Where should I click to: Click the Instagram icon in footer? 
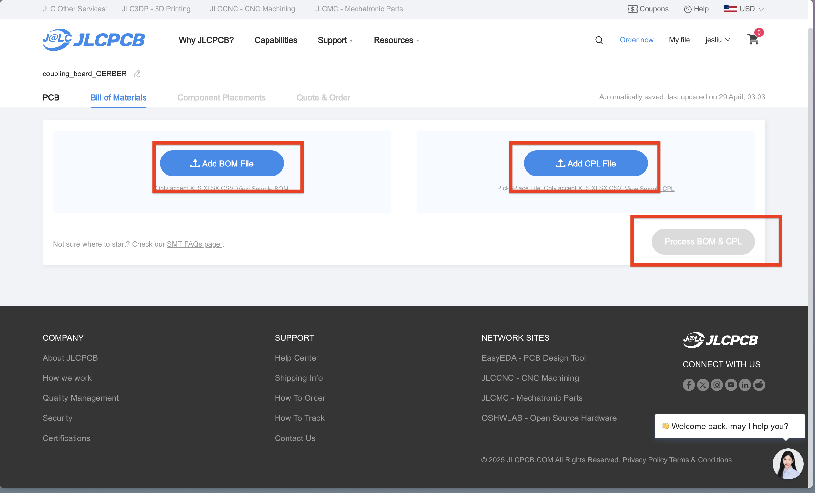717,385
